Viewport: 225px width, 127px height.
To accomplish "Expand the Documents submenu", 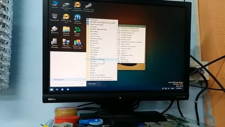I will pyautogui.click(x=102, y=43).
